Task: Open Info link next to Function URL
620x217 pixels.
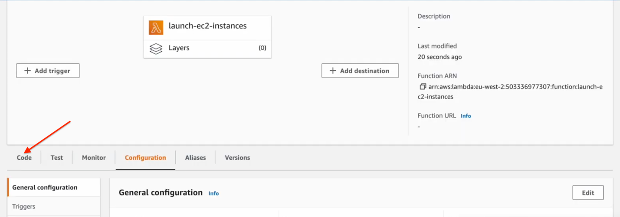Action: coord(466,116)
